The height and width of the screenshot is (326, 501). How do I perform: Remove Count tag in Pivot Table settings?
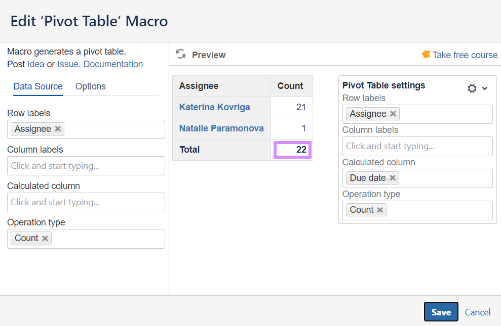[x=380, y=210]
